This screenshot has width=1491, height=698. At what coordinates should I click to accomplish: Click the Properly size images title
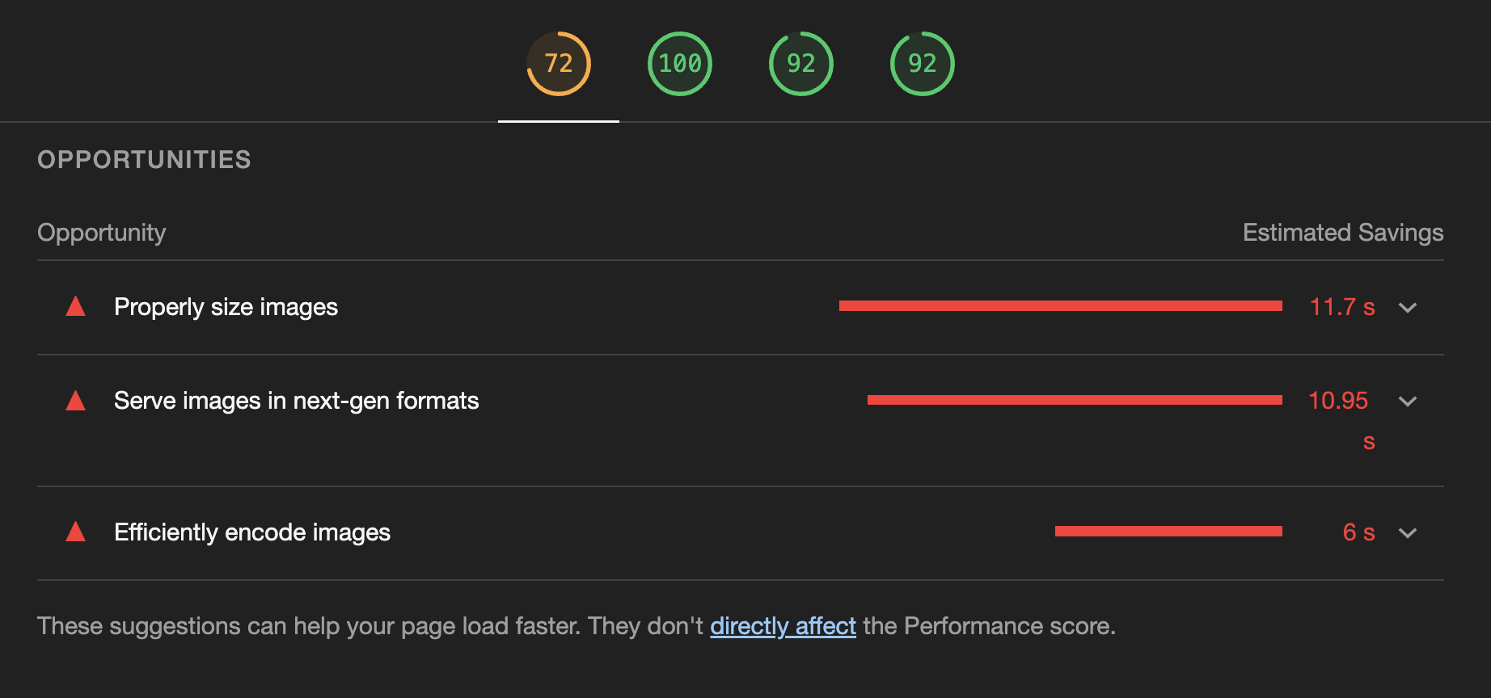click(226, 307)
